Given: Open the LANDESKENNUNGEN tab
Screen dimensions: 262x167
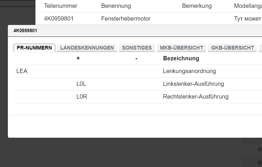Looking at the screenshot, I should click(x=87, y=48).
